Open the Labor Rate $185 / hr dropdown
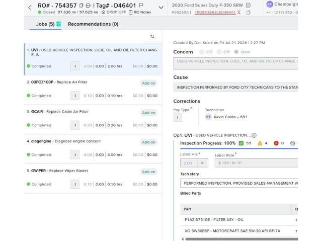The width and height of the screenshot is (322, 241). point(256,163)
